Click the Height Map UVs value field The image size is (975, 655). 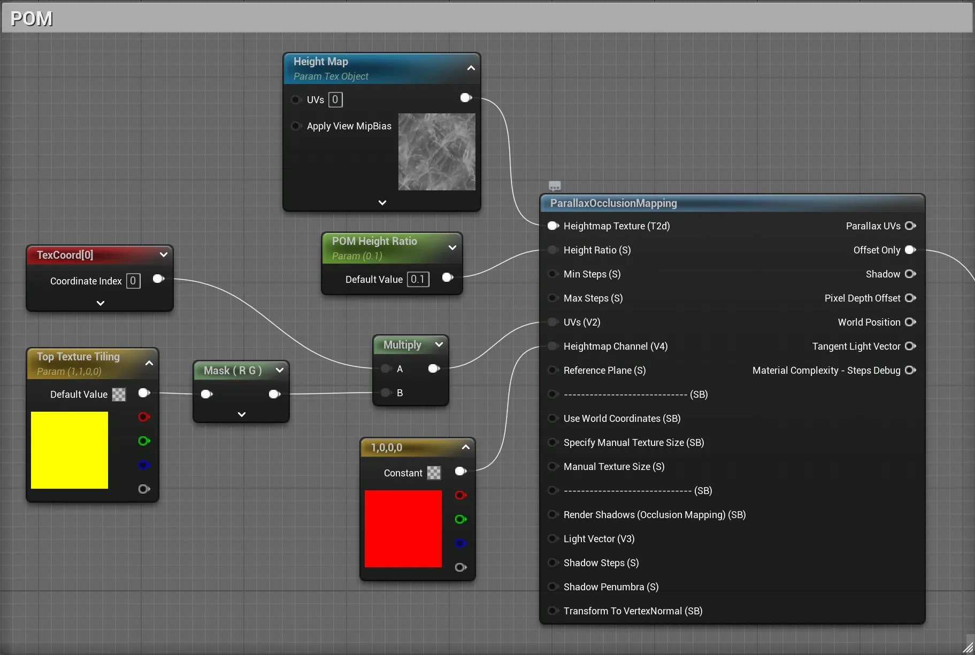335,99
